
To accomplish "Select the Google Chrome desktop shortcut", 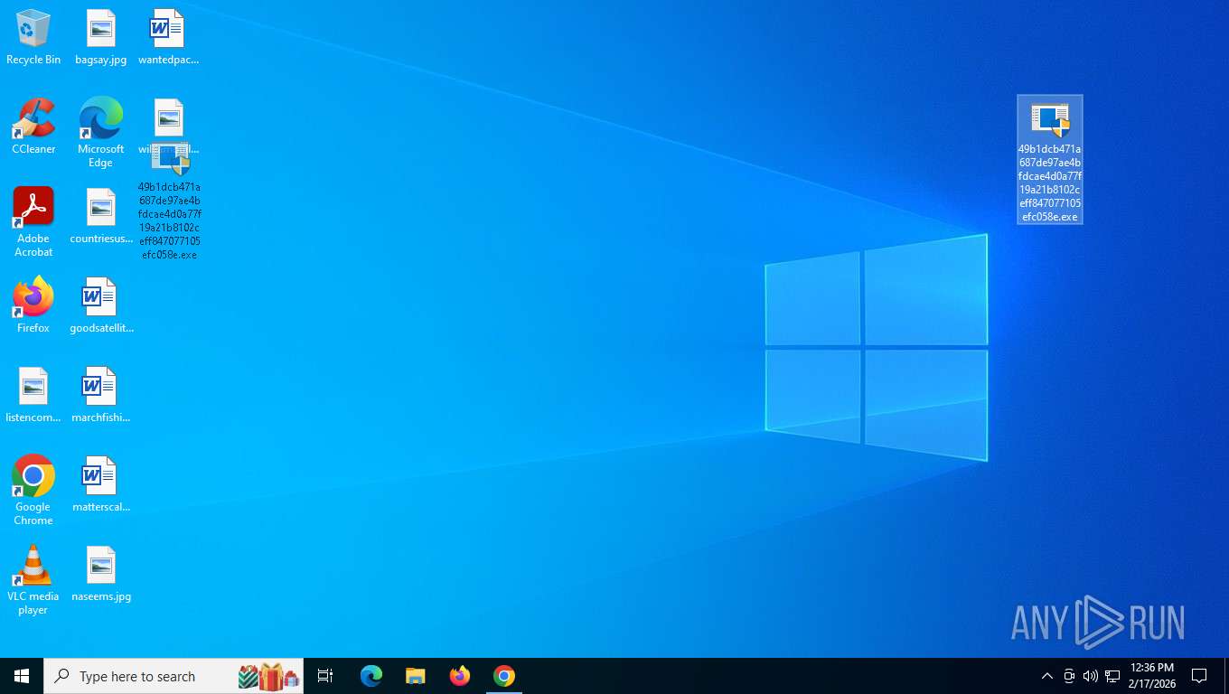I will [x=33, y=490].
